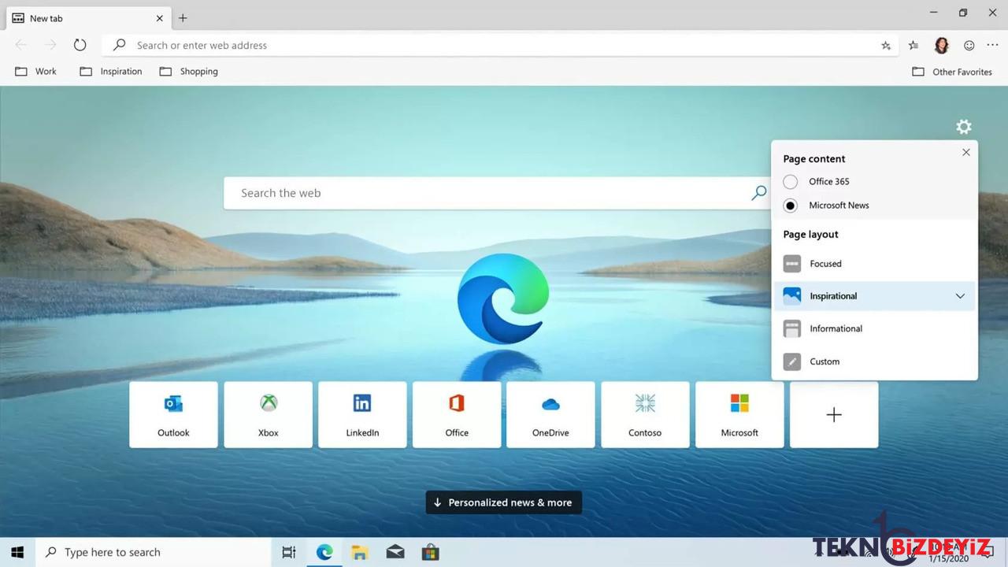Choose the Custom page layout
The height and width of the screenshot is (567, 1008).
point(874,361)
